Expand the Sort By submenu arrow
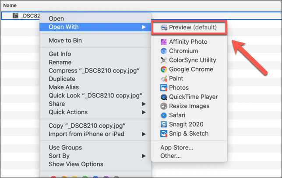Image resolution: width=282 pixels, height=178 pixels. click(144, 156)
